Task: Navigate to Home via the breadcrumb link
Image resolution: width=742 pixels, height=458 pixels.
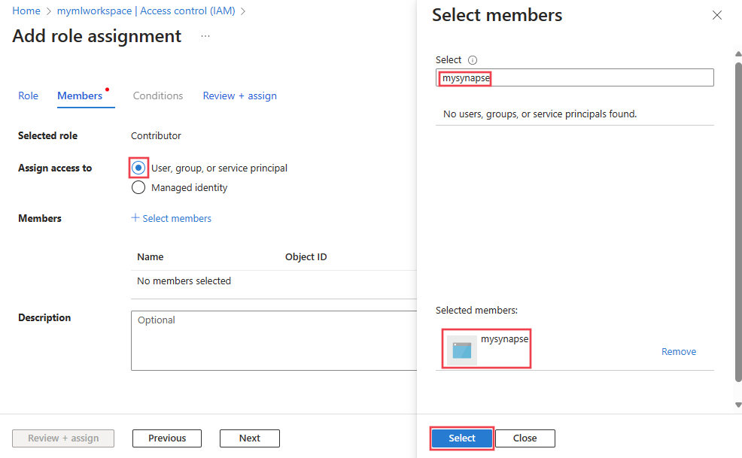Action: tap(26, 11)
